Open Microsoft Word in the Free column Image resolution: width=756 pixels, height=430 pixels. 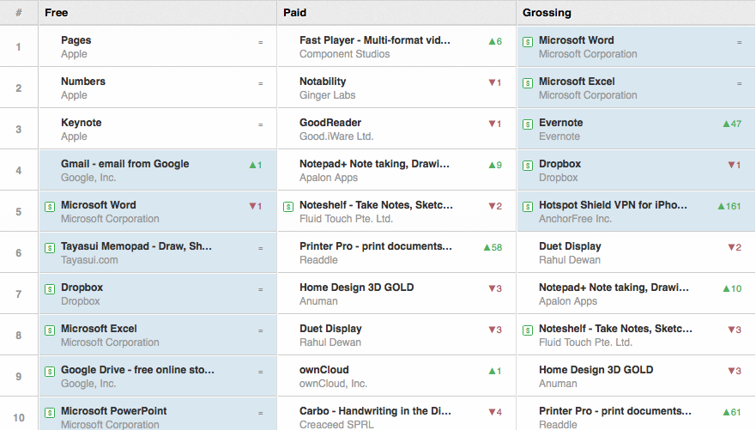tap(99, 205)
